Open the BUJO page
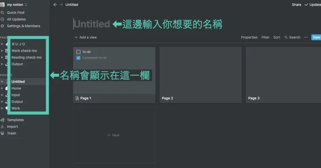 (18, 44)
